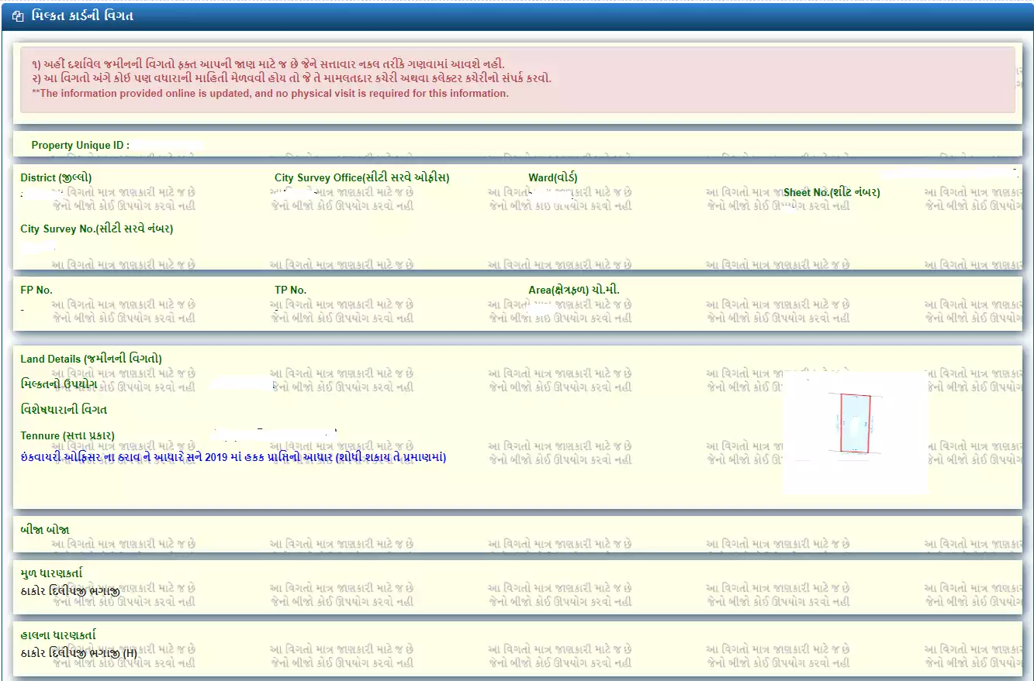Click the property card icon in header
The width and height of the screenshot is (1034, 681).
point(19,16)
